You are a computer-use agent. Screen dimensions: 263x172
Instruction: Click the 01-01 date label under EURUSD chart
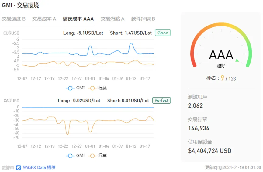click(90, 78)
